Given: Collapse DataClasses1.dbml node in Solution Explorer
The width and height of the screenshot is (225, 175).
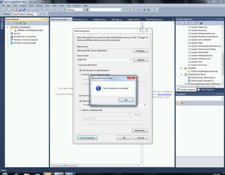Looking at the screenshot, I should point(181,74).
